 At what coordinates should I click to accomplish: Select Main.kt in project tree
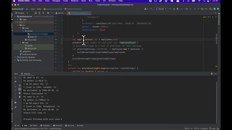coord(32,37)
